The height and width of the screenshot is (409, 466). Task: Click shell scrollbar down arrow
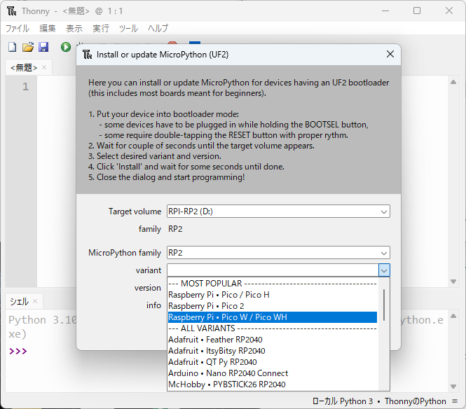[453, 387]
